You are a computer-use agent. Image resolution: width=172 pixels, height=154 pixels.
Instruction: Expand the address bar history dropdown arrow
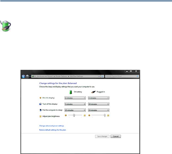99,76
